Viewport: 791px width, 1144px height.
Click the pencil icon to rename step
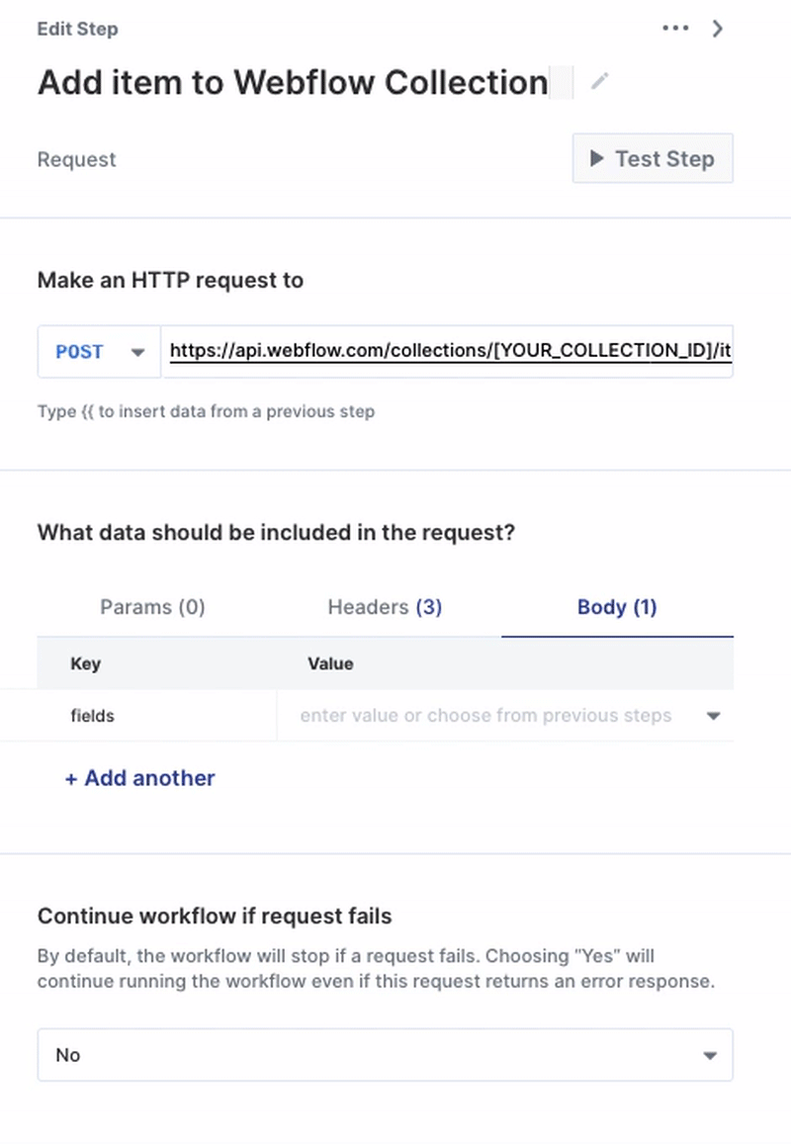599,82
